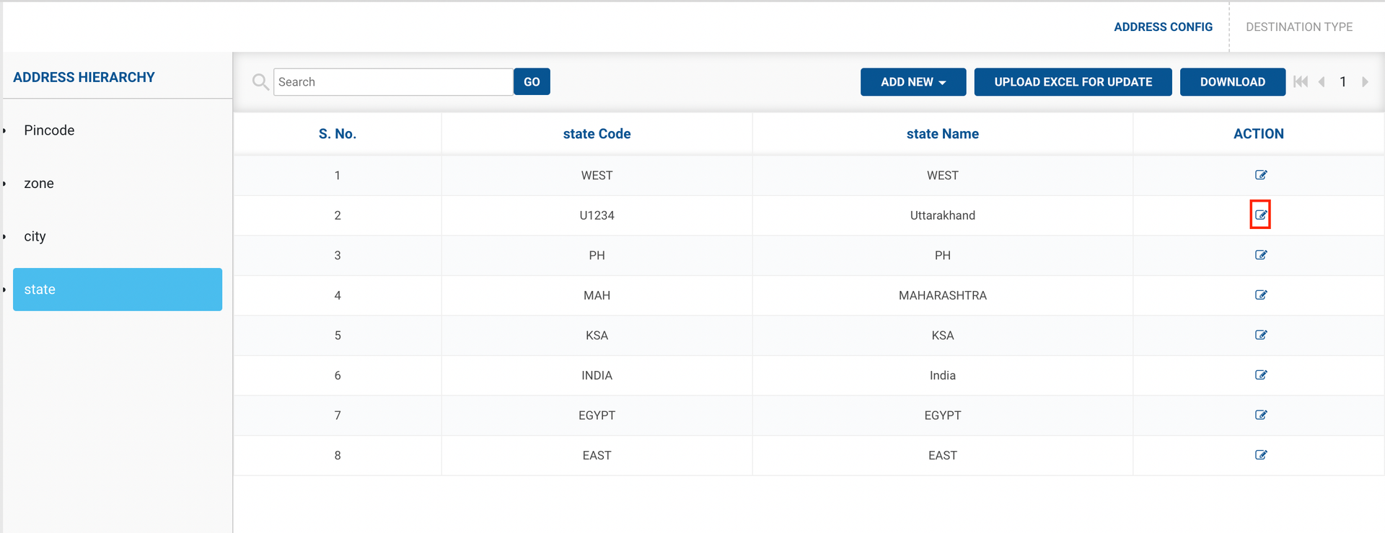
Task: Click UPLOAD EXCEL FOR UPDATE button
Action: (1073, 82)
